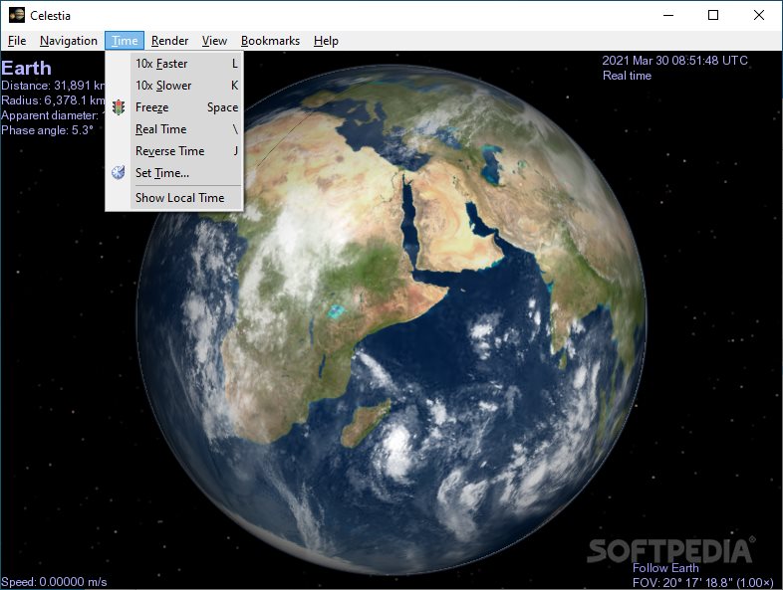Click the Real time status text
The width and height of the screenshot is (783, 590).
point(627,76)
